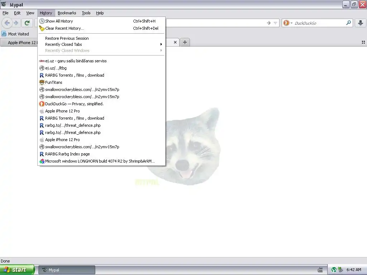The width and height of the screenshot is (367, 275).
Task: Open RARBG Rarbg Index page entry
Action: [101, 154]
